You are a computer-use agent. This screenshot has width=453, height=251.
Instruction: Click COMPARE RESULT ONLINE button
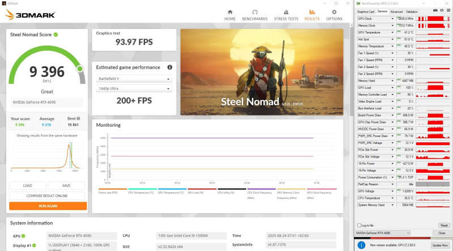tap(47, 196)
